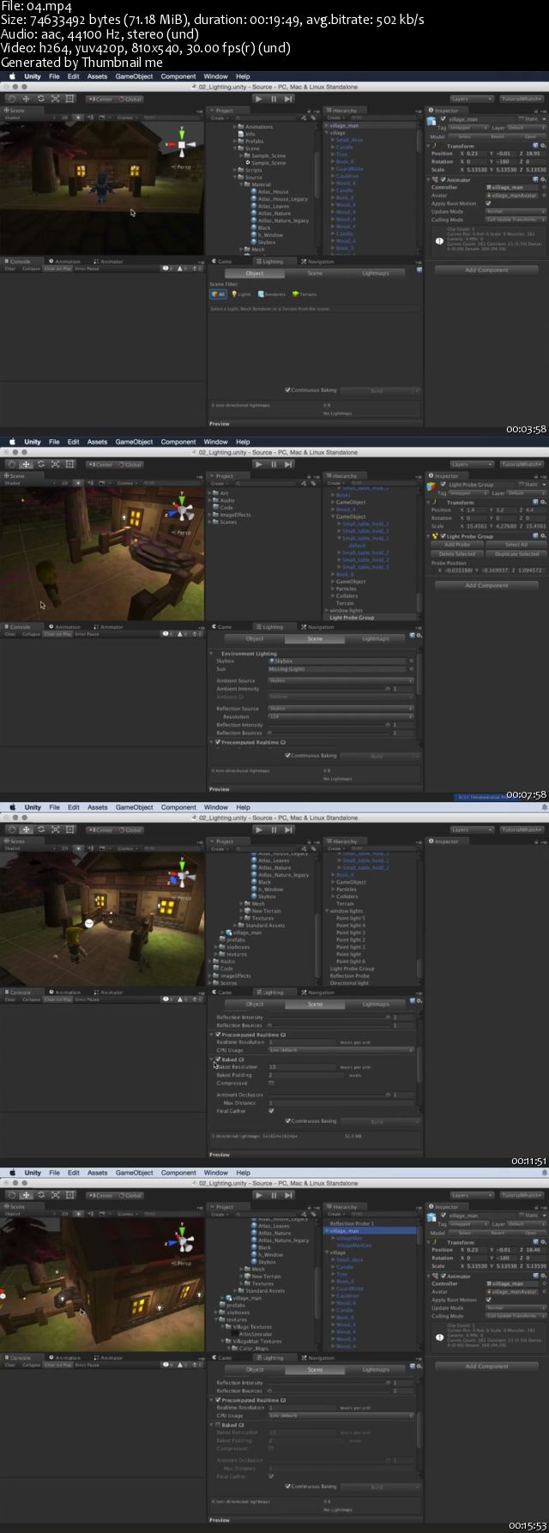Select the Rect tool in the 00:15:53 frame
549x1533 pixels.
pyautogui.click(x=69, y=1195)
